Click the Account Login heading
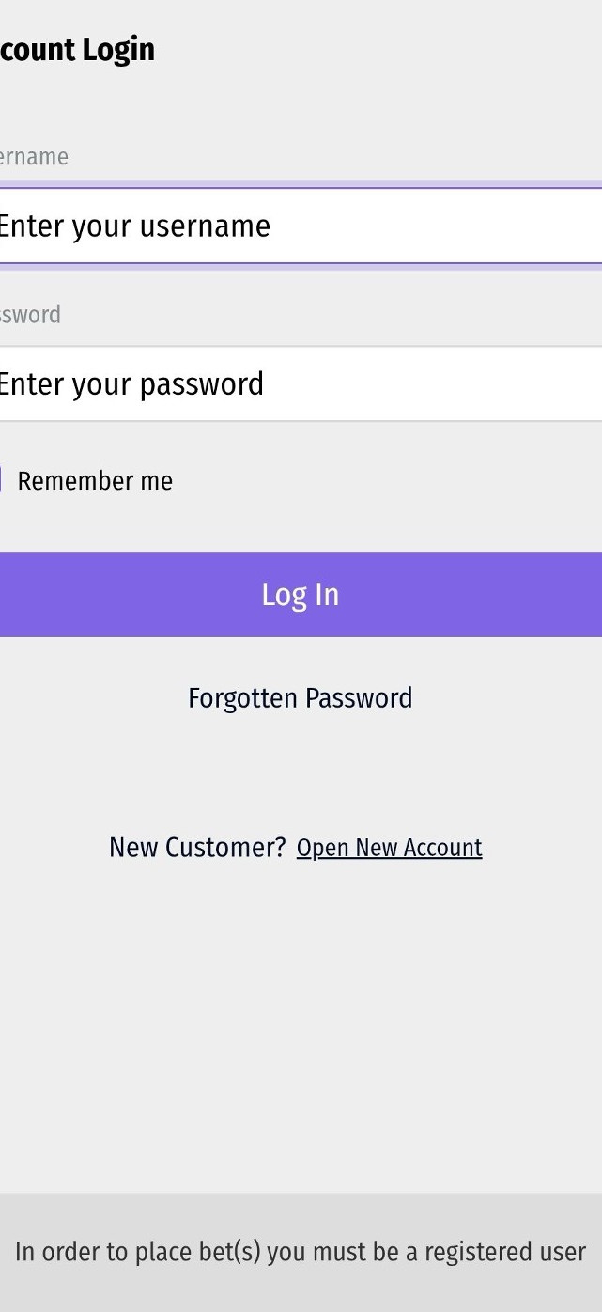 (77, 50)
